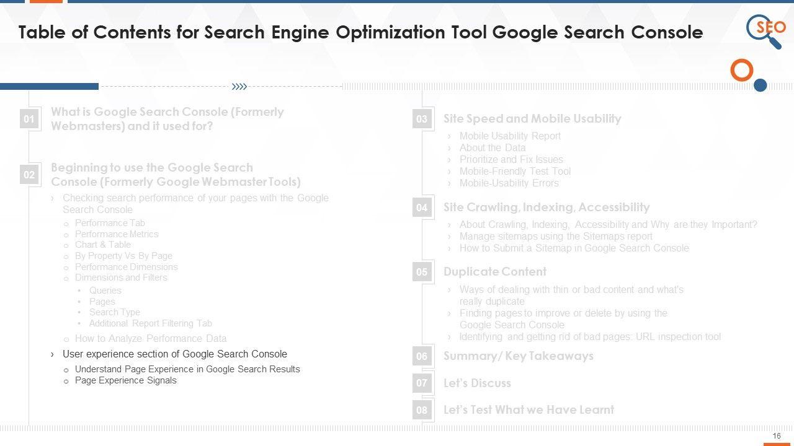Click the SEO magnifying glass logo
The width and height of the screenshot is (794, 446).
coord(765,30)
